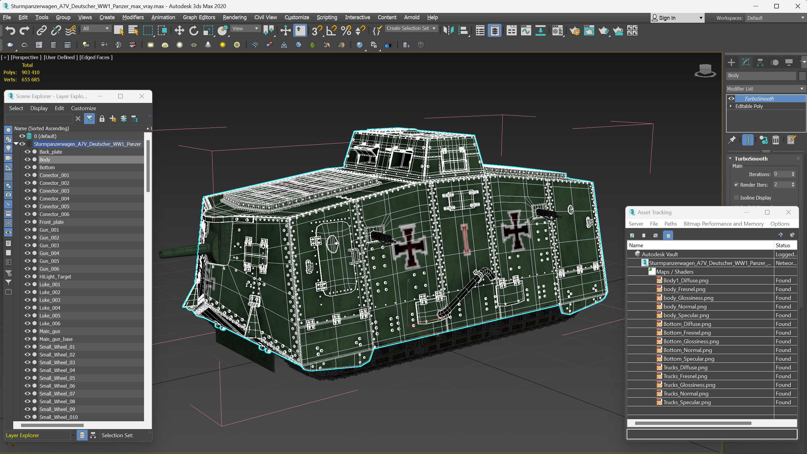Click the [Perspective] viewport label
The image size is (807, 454).
[26, 57]
